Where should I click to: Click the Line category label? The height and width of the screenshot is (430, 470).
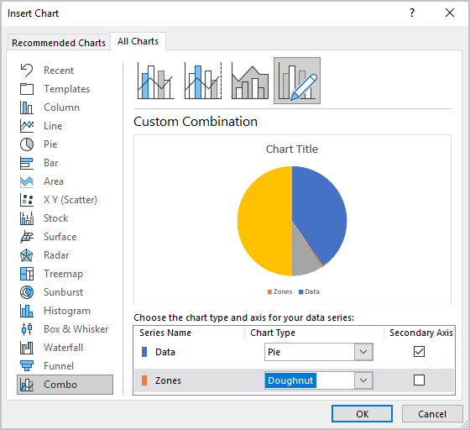[53, 126]
